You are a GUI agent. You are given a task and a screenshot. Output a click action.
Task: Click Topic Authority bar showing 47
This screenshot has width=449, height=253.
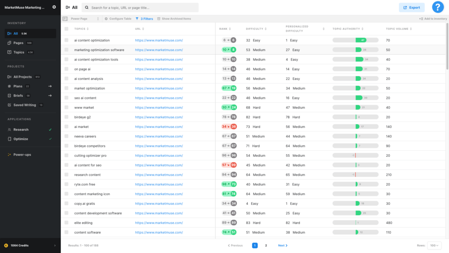[355, 40]
